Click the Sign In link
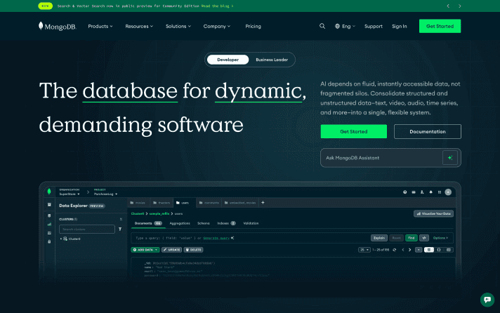The height and width of the screenshot is (313, 500). pos(400,26)
